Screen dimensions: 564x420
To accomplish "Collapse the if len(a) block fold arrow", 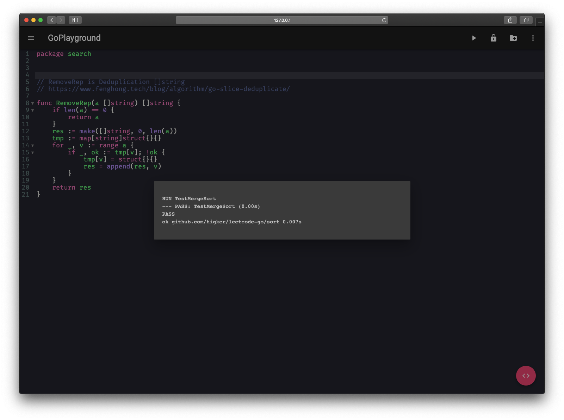I will [x=32, y=111].
